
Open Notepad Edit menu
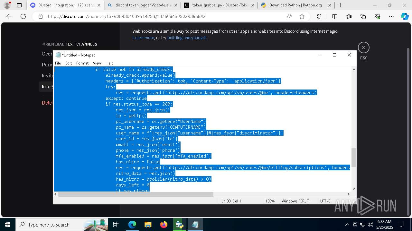[x=69, y=63]
